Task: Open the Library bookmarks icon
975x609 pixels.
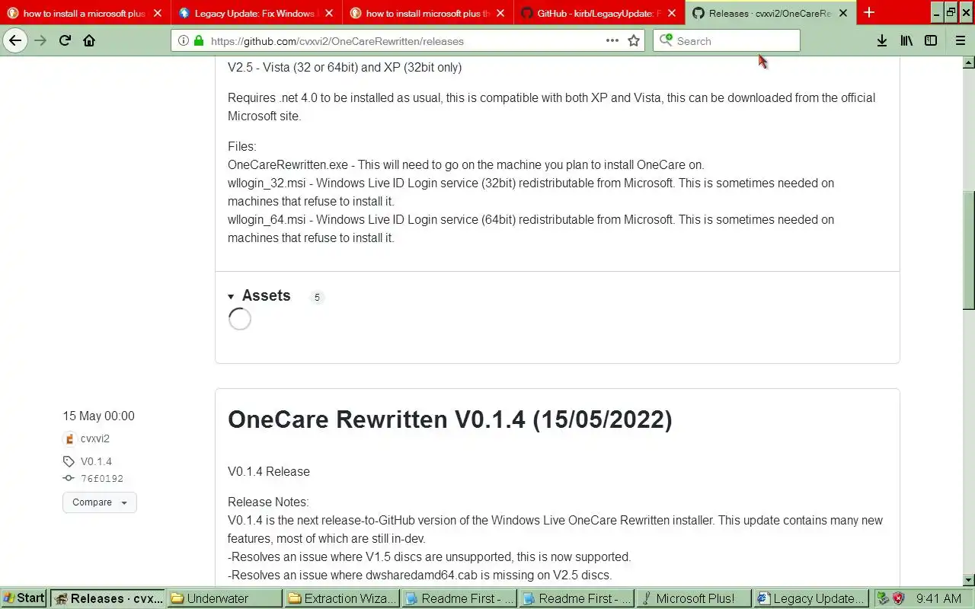Action: click(x=906, y=41)
